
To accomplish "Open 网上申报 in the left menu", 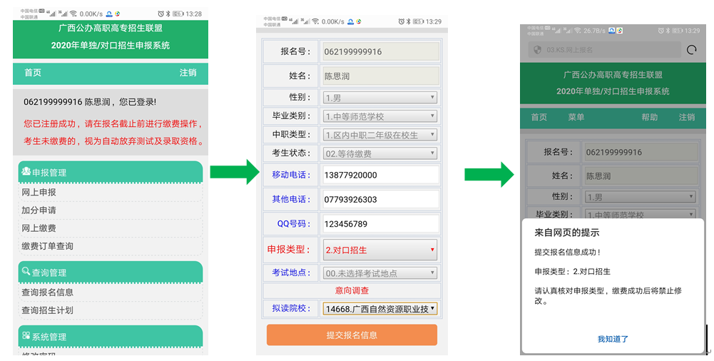I will (x=39, y=193).
